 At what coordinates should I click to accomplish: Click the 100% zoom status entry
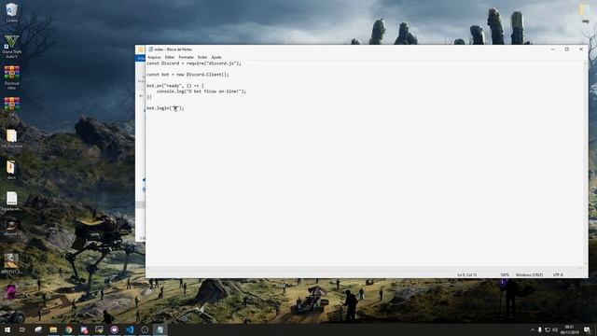[505, 274]
